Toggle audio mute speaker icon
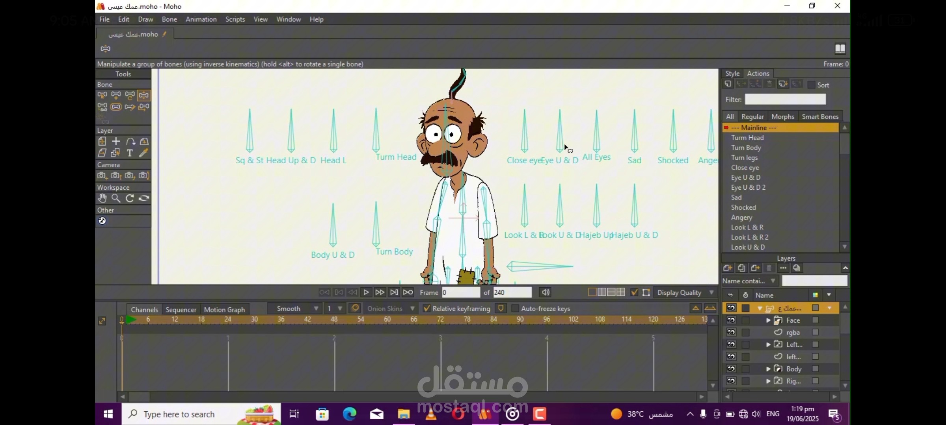This screenshot has height=425, width=946. click(x=546, y=292)
